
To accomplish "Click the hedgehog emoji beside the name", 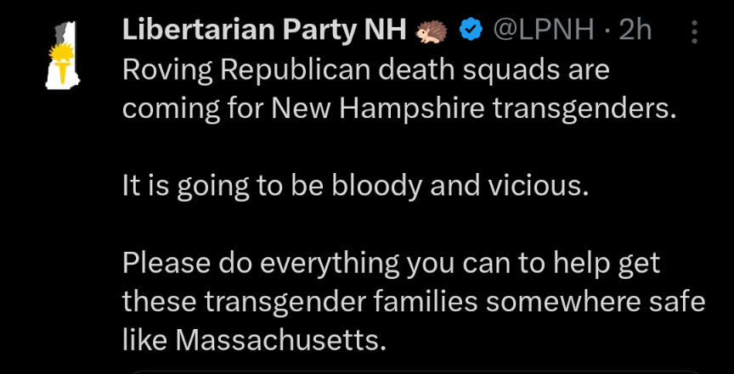I will tap(430, 31).
